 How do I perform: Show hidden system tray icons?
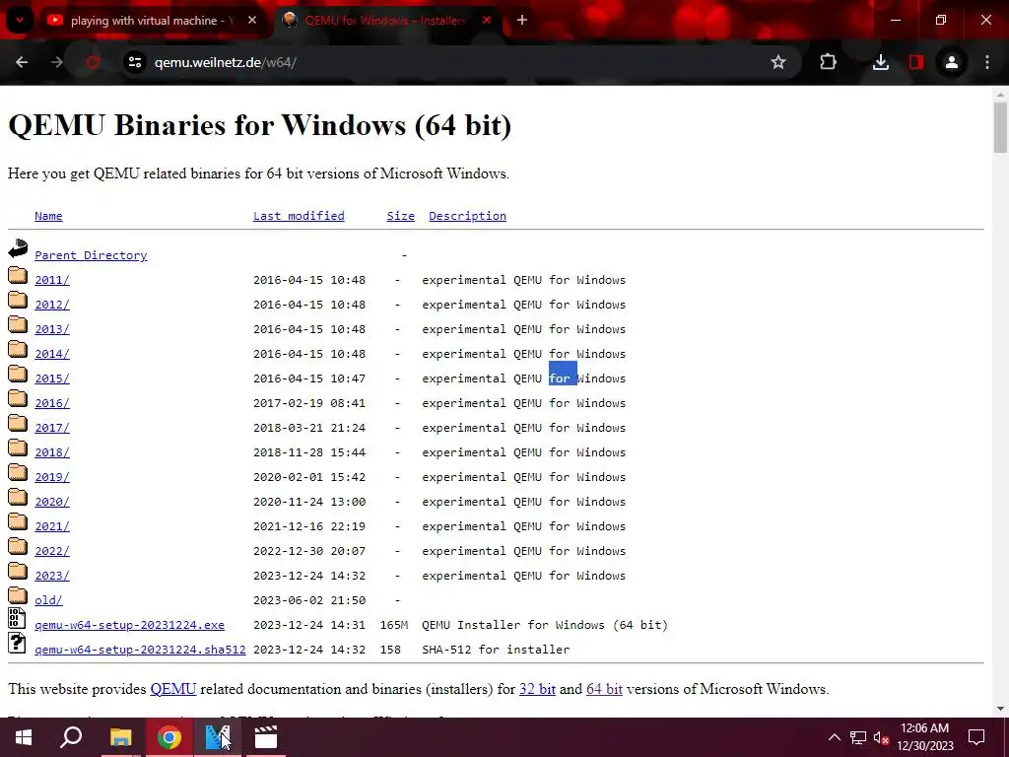(834, 737)
